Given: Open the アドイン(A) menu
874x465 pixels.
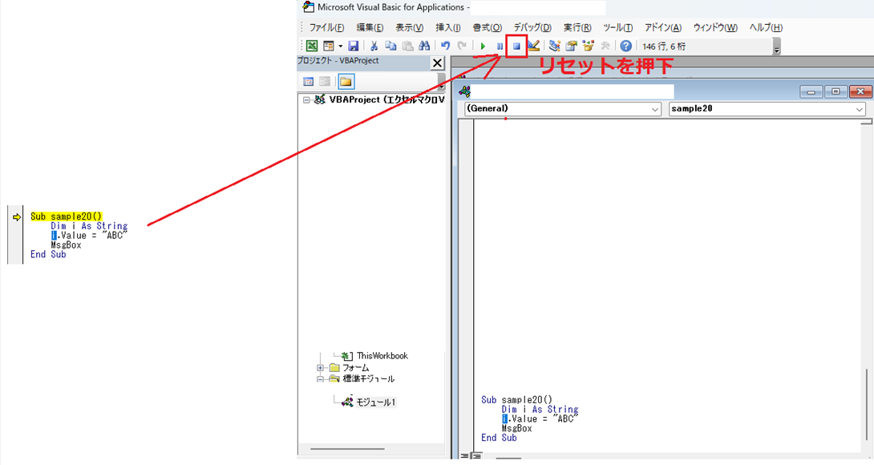Looking at the screenshot, I should (663, 27).
